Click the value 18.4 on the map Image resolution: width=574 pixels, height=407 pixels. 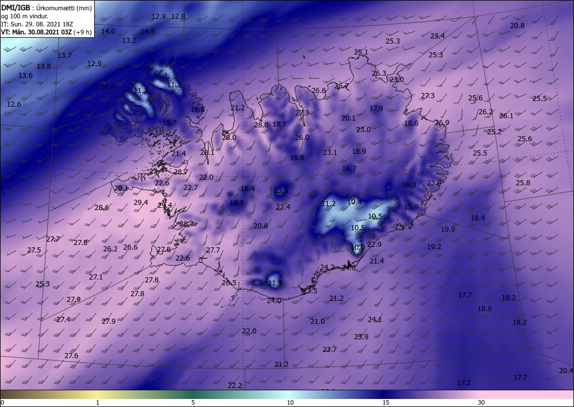pyautogui.click(x=478, y=218)
